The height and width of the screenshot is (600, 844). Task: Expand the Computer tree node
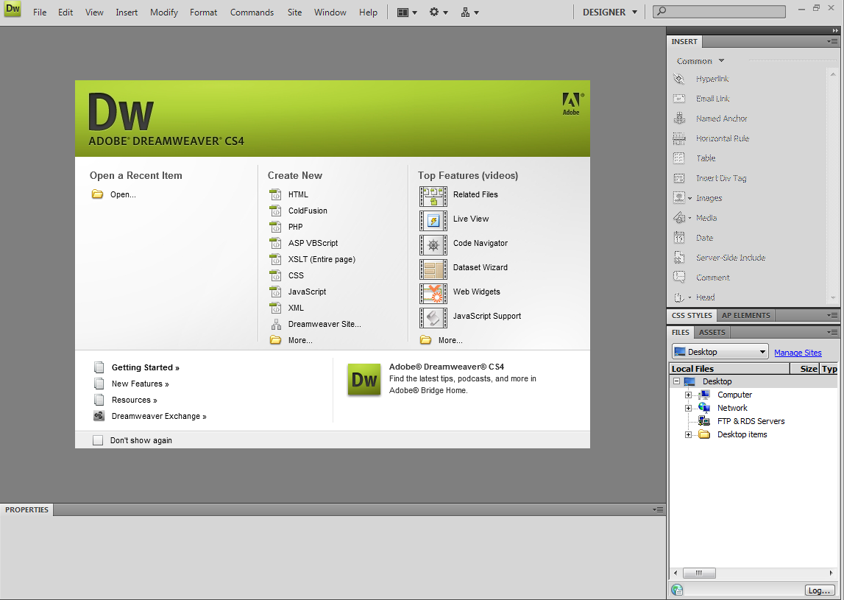tap(688, 395)
